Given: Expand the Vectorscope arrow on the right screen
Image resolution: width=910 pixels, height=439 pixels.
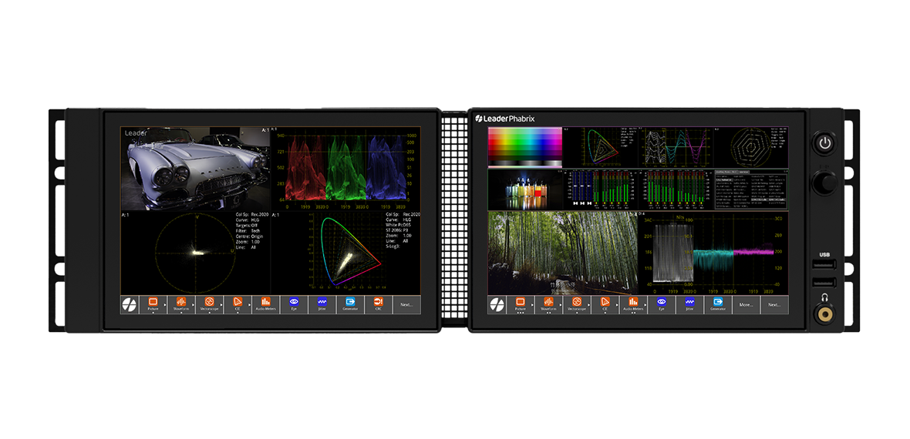Looking at the screenshot, I should (x=588, y=304).
